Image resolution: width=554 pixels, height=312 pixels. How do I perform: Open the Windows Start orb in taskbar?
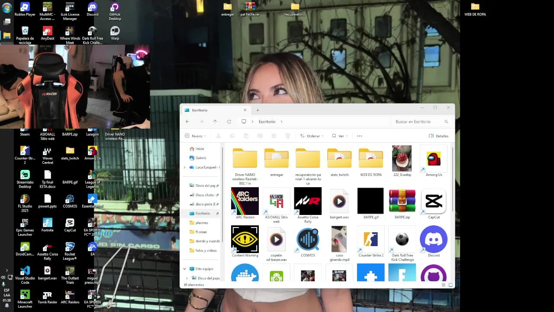pyautogui.click(x=6, y=7)
